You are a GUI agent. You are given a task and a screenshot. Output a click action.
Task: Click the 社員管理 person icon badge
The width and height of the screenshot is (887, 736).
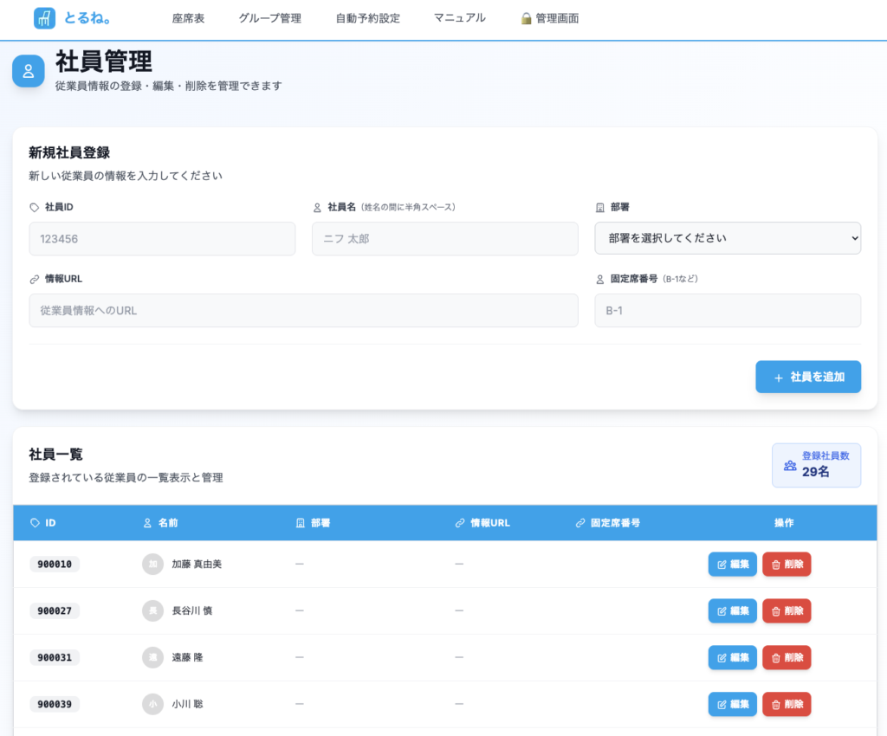pyautogui.click(x=29, y=71)
